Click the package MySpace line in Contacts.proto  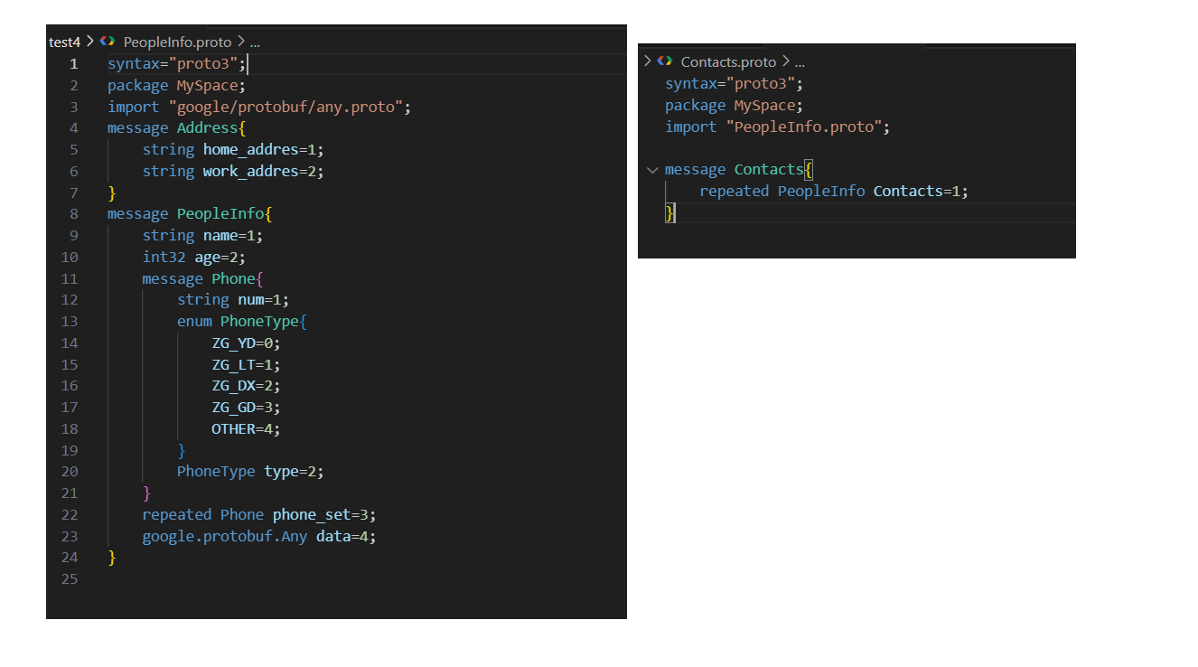point(735,106)
